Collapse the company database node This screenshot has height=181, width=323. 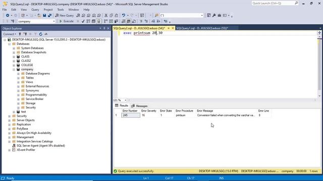pos(14,69)
